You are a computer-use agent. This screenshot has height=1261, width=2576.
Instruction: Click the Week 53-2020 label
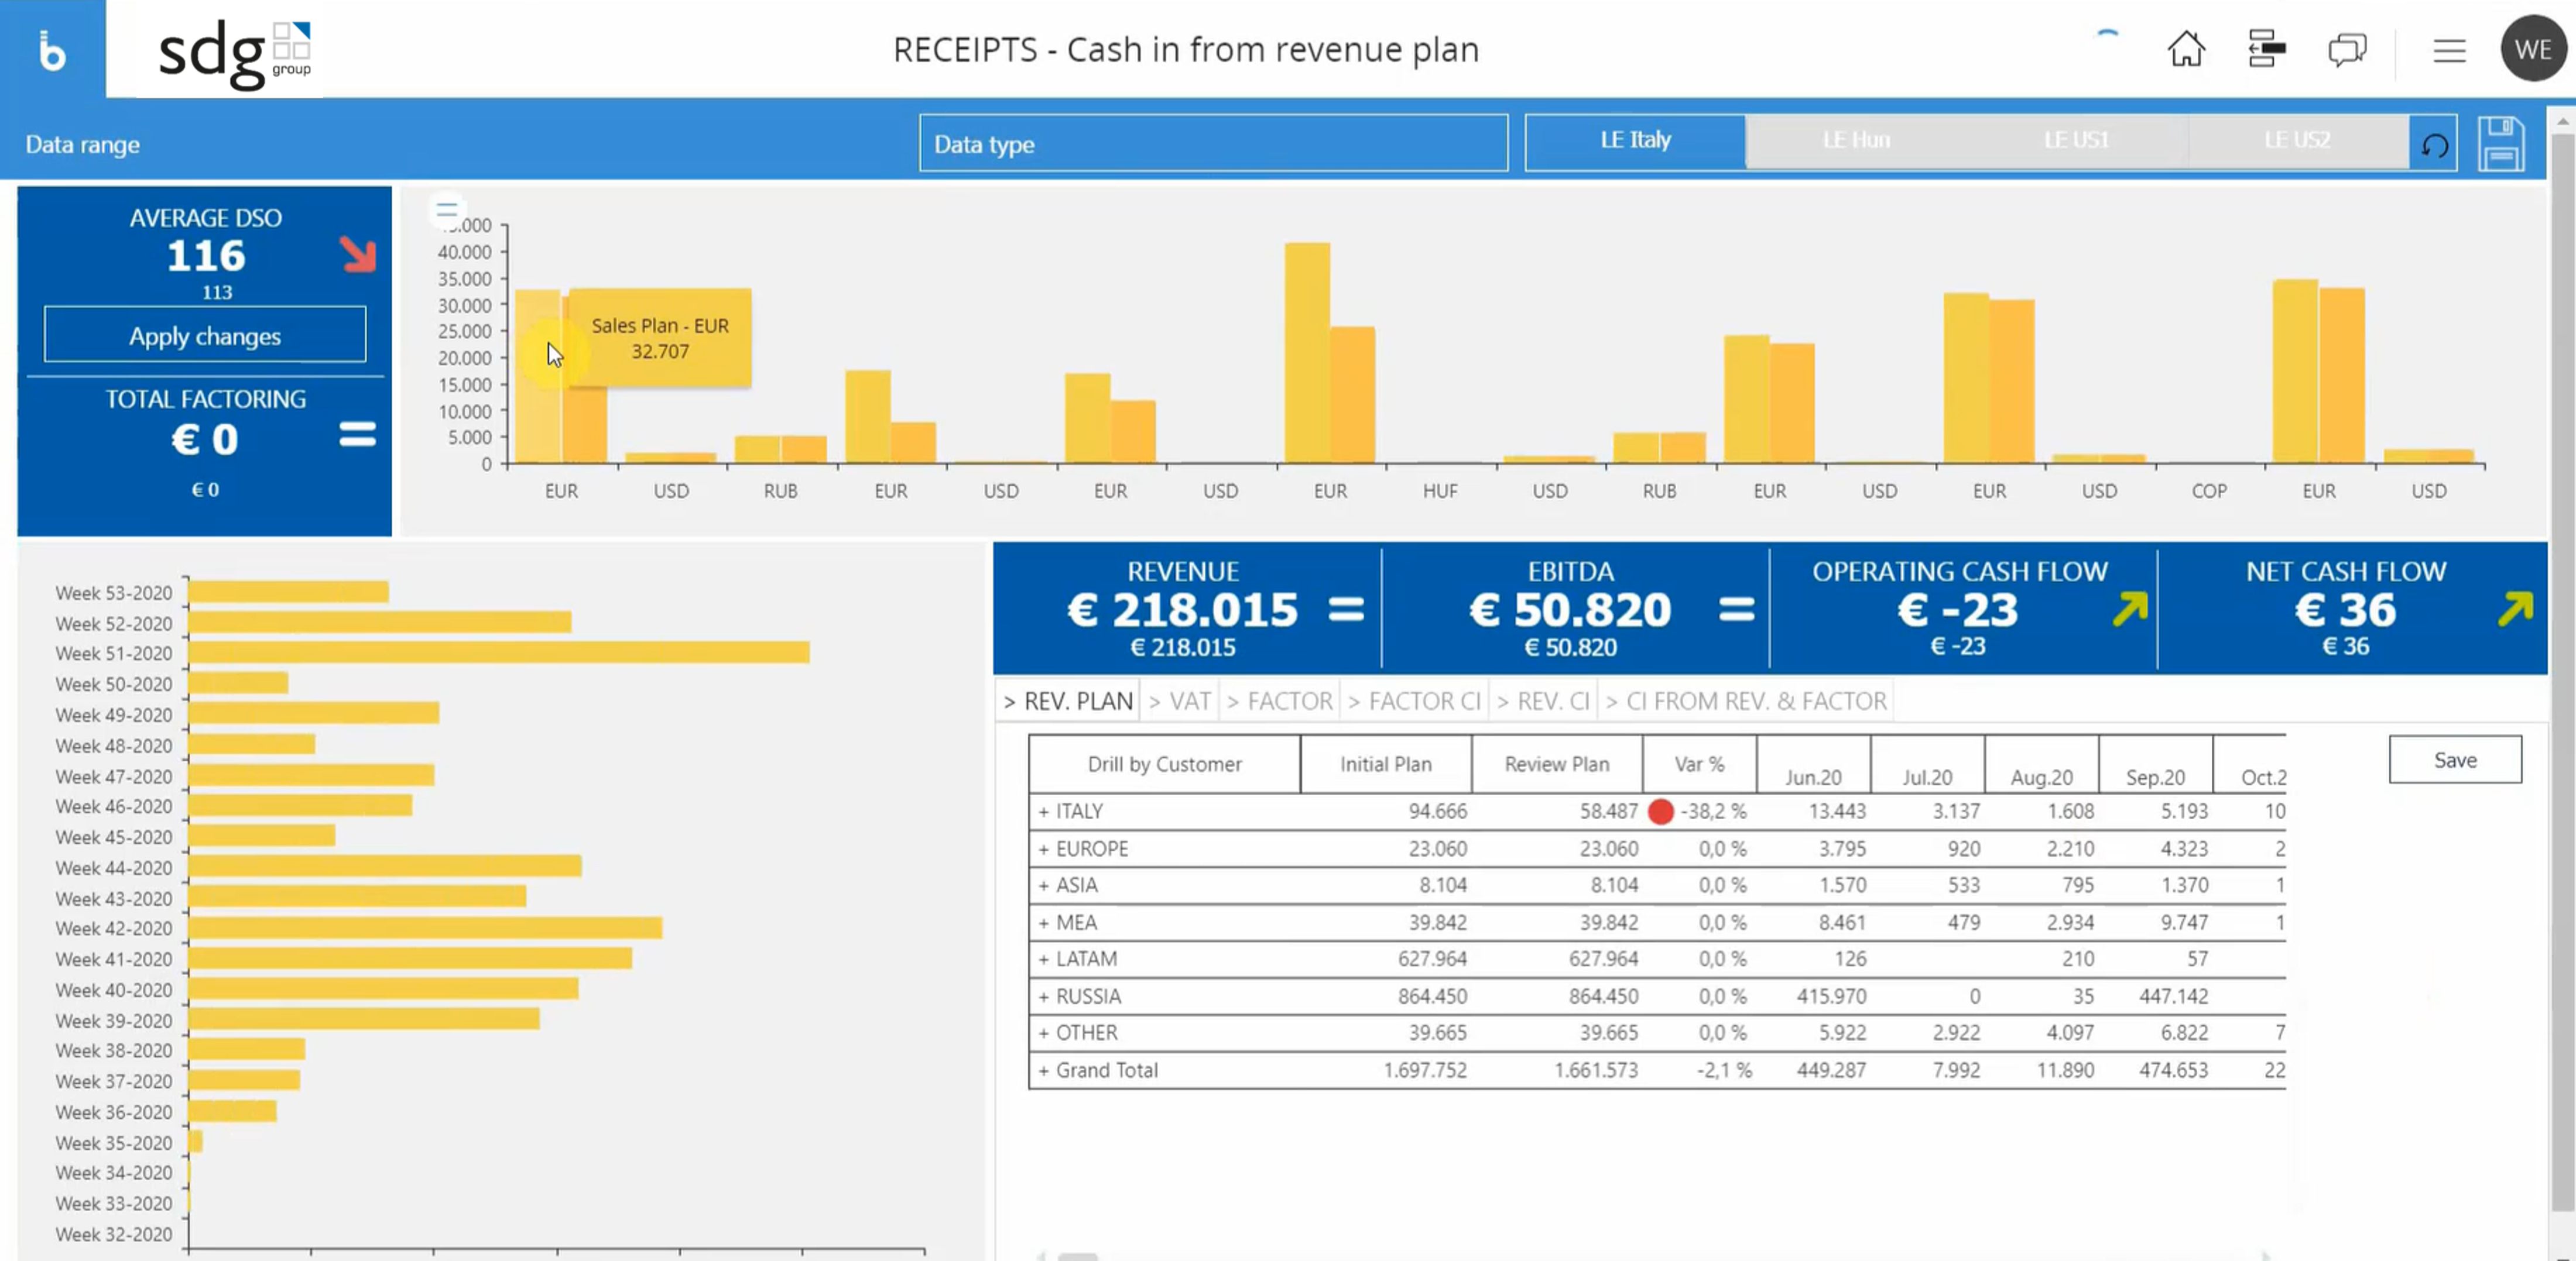[x=114, y=593]
